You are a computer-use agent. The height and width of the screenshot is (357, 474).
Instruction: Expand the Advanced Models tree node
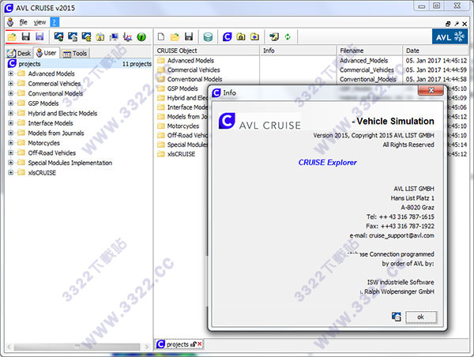[x=11, y=73]
